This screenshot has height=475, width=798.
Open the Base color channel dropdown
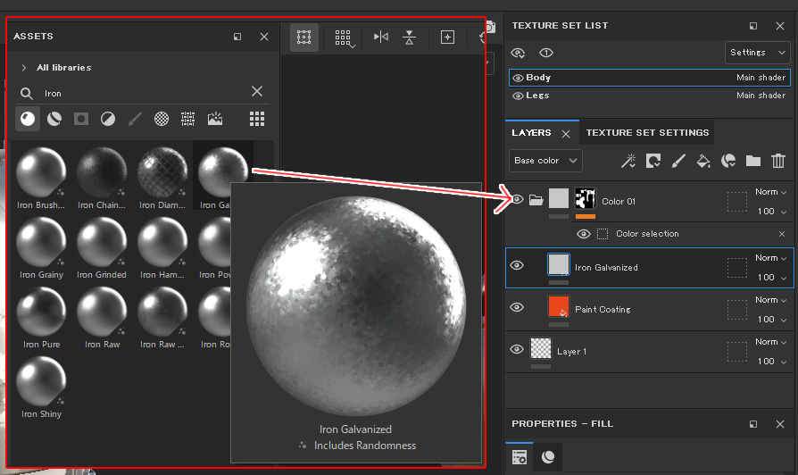[x=545, y=161]
